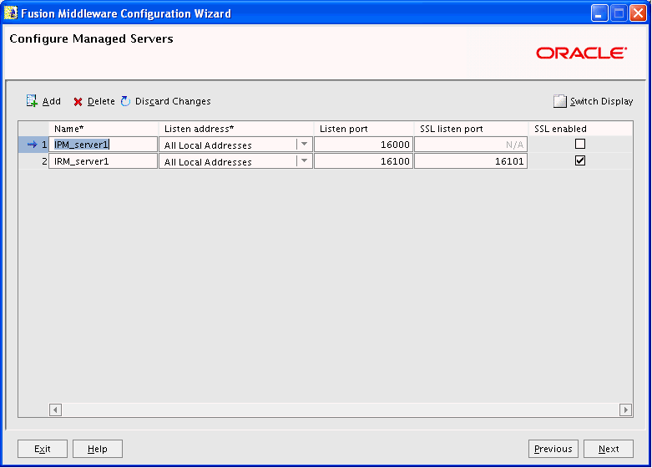The height and width of the screenshot is (468, 652).
Task: Open listen address dropdown for IPM_server1
Action: [x=304, y=145]
